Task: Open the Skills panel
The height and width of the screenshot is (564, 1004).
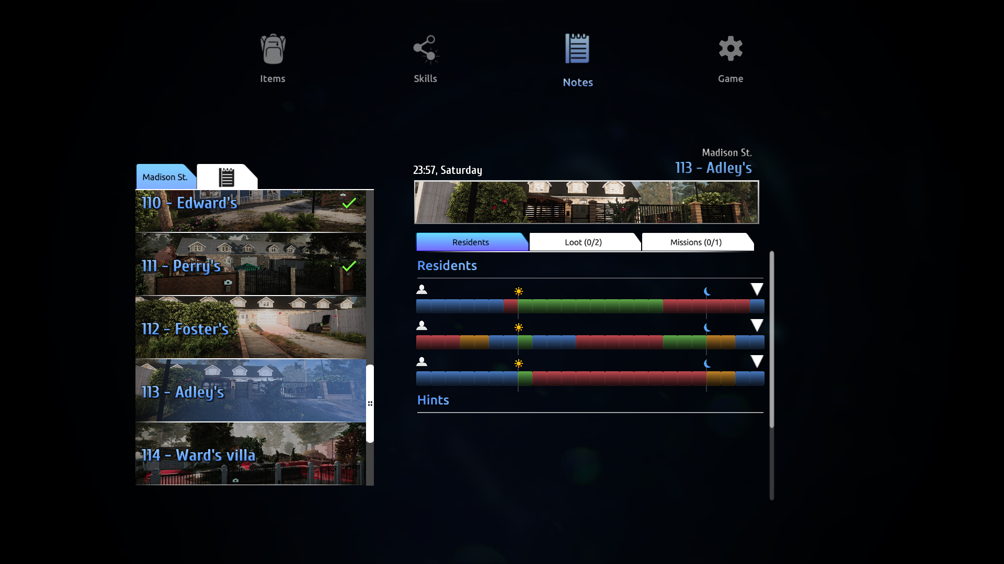Action: click(x=426, y=58)
